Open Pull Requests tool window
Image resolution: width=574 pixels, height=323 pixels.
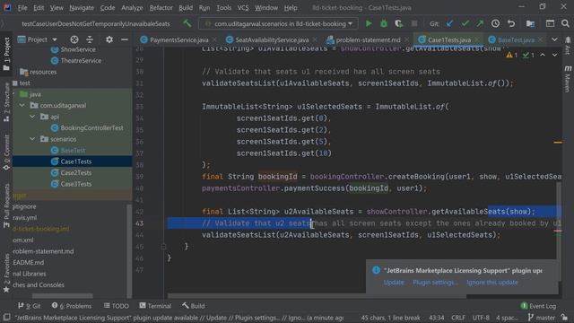[x=6, y=205]
